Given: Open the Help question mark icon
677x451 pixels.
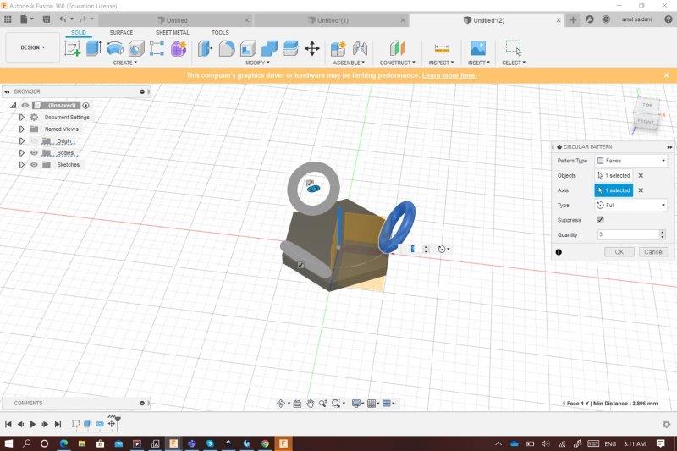Looking at the screenshot, I should [x=669, y=19].
